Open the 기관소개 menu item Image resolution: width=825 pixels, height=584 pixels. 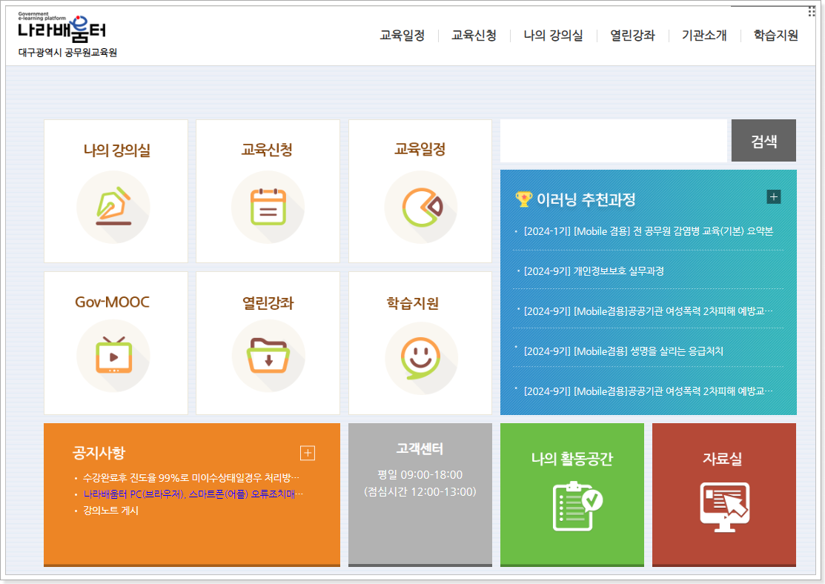click(703, 35)
